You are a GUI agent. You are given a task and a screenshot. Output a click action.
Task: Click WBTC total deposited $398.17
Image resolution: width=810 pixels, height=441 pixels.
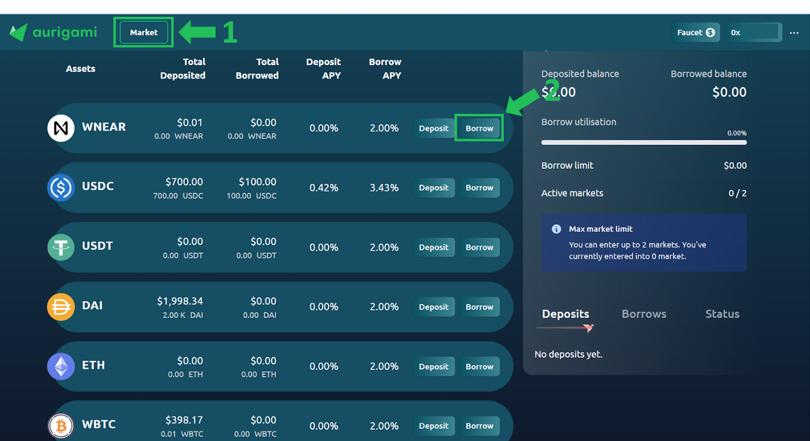[x=184, y=420]
